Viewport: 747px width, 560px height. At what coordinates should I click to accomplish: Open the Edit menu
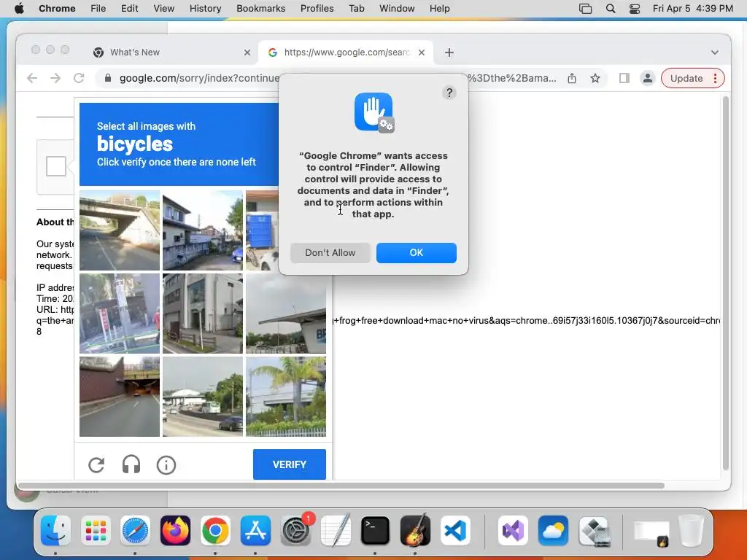129,9
